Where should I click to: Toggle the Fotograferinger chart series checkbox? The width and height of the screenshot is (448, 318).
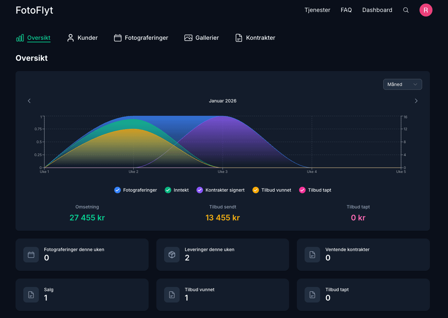(118, 190)
